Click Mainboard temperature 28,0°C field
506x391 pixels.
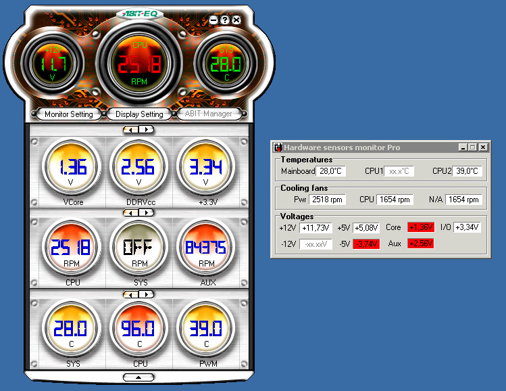pos(331,171)
